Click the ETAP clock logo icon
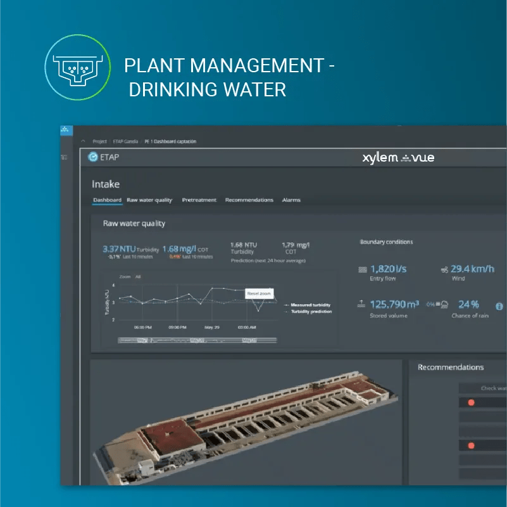507x507 pixels. (x=93, y=157)
